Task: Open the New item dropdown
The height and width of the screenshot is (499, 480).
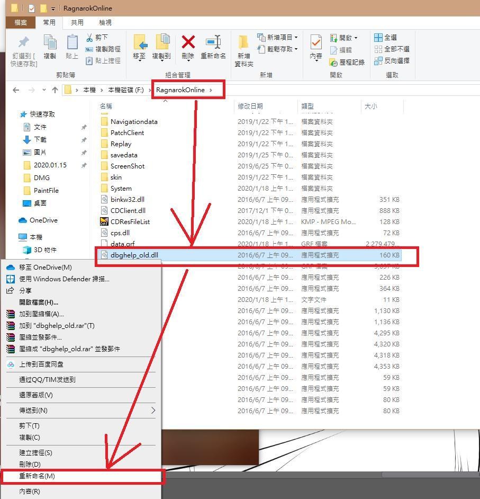Action: pos(296,38)
